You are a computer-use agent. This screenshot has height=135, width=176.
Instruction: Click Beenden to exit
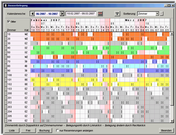point(166,131)
